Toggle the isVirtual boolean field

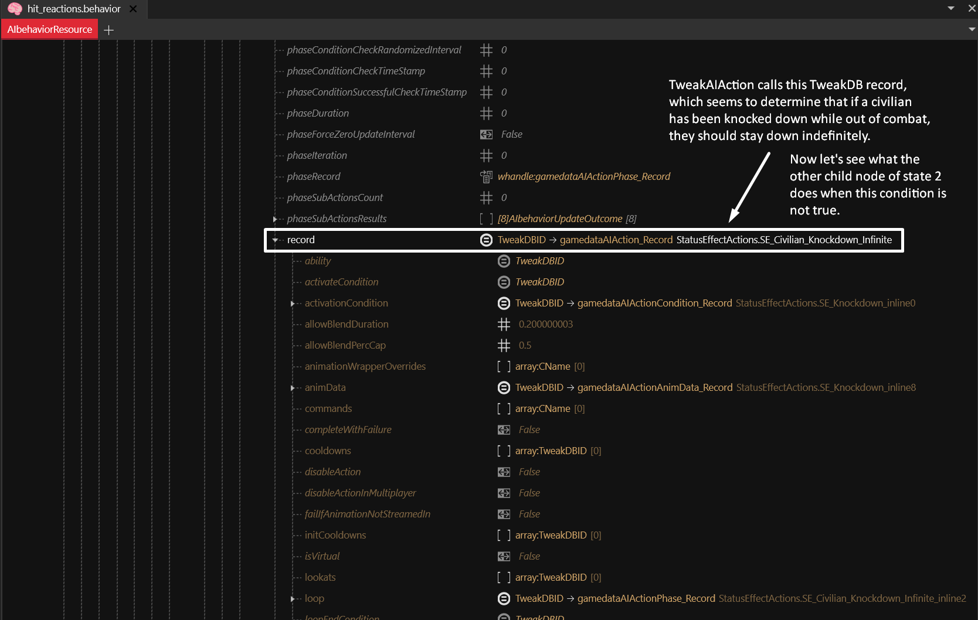tap(529, 556)
